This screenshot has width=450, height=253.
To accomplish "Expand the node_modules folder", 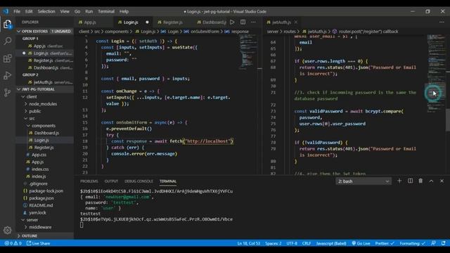I will pyautogui.click(x=44, y=104).
